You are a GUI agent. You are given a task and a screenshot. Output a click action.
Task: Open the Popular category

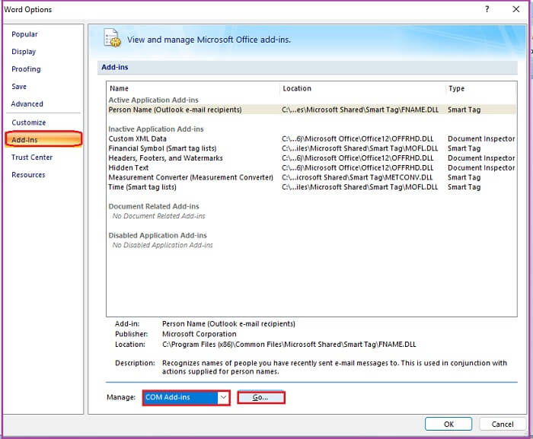24,34
